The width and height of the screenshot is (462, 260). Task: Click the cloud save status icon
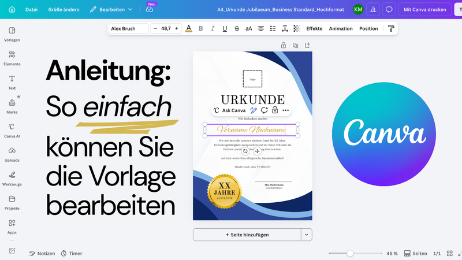pos(150,9)
